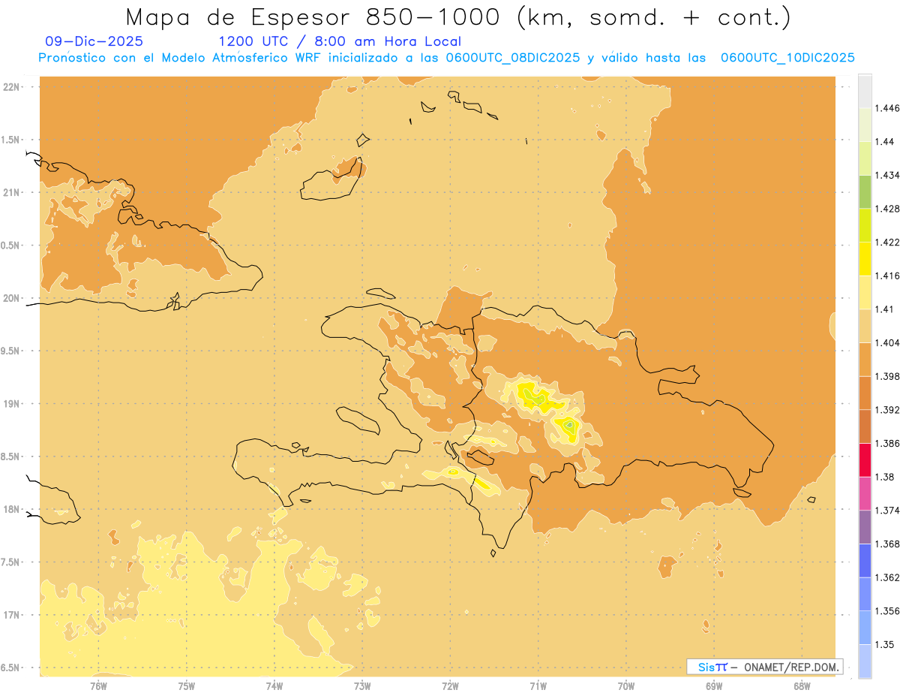900x696 pixels.
Task: Click the 17N latitude label
Action: (12, 615)
